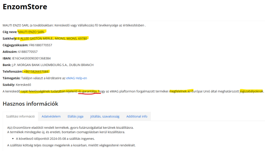265x151 pixels.
Task: Switch to the Adatvédelem tab
Action: pos(51,116)
